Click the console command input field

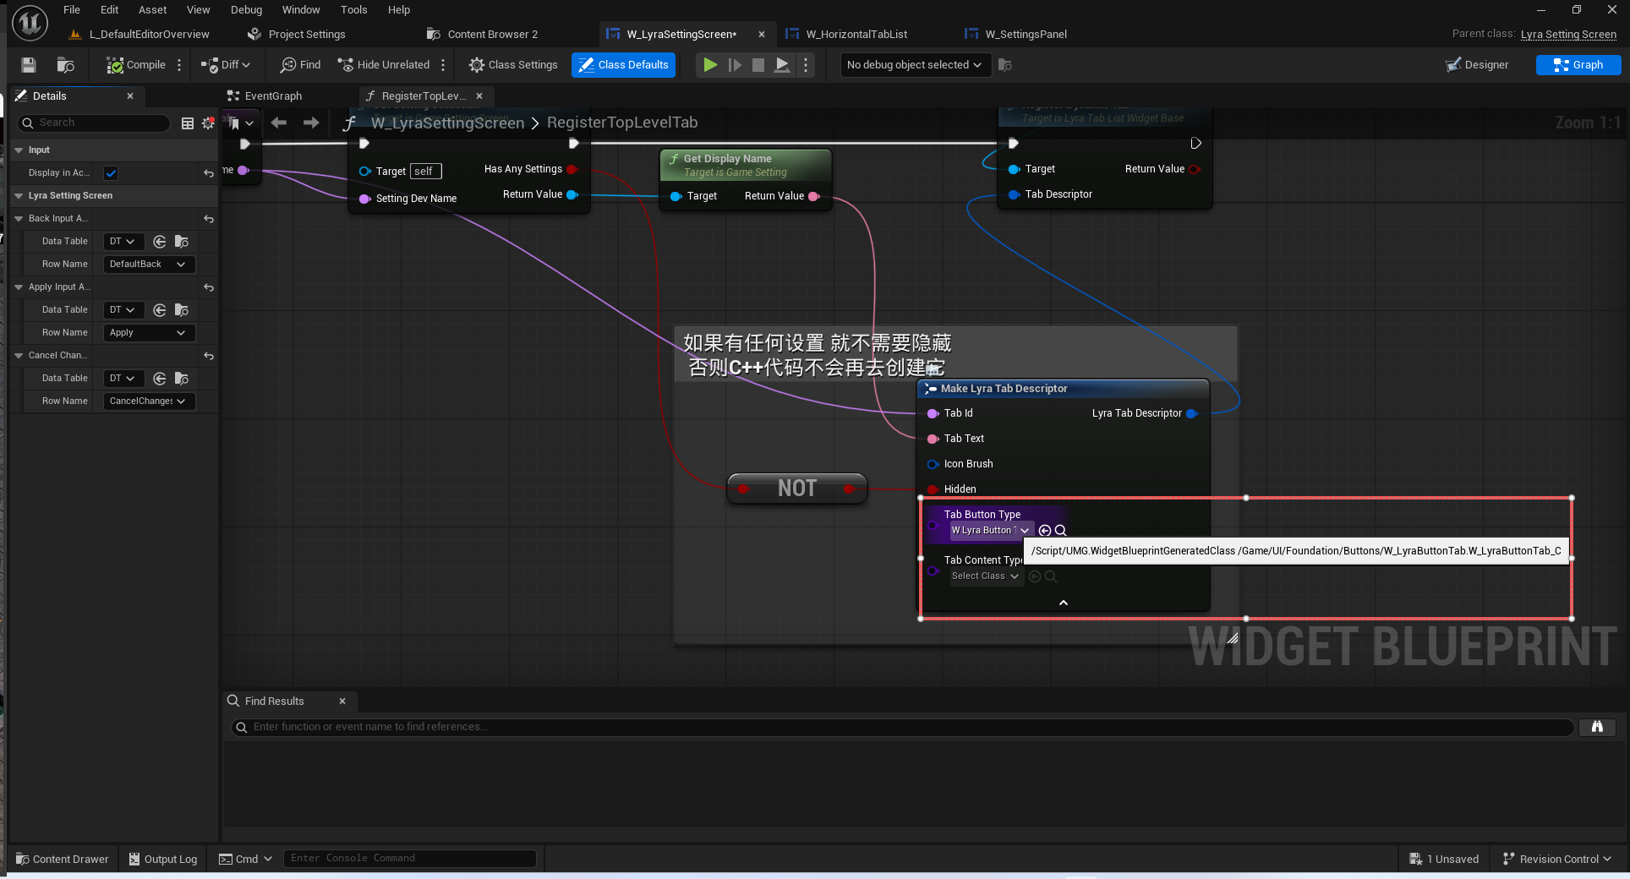point(410,859)
